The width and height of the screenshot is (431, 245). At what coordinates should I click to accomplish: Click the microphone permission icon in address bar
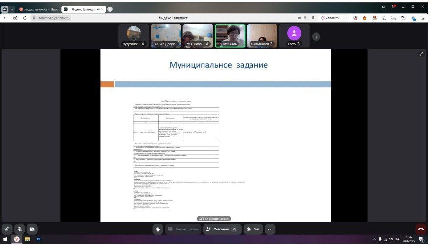pyautogui.click(x=305, y=18)
